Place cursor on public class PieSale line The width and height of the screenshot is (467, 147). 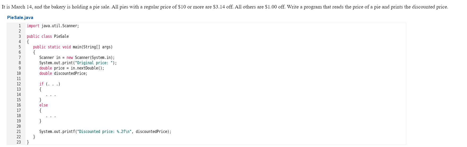(x=48, y=36)
